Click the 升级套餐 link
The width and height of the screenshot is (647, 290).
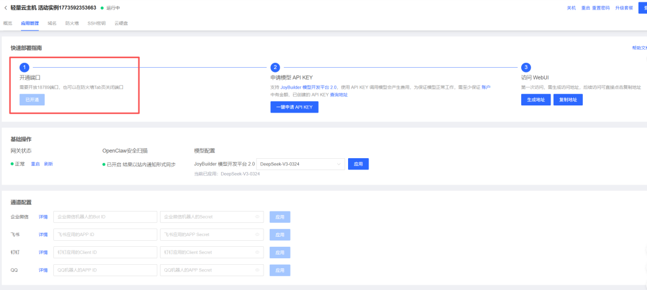(624, 8)
